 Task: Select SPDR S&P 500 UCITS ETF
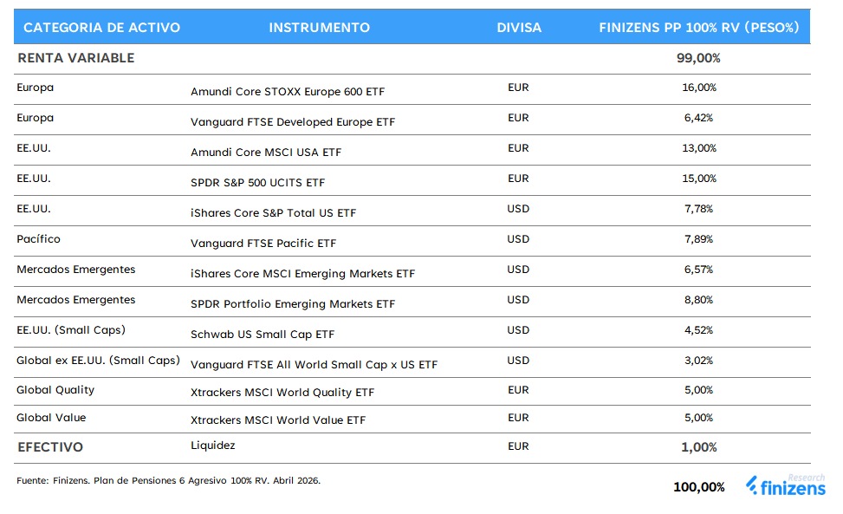pos(257,183)
